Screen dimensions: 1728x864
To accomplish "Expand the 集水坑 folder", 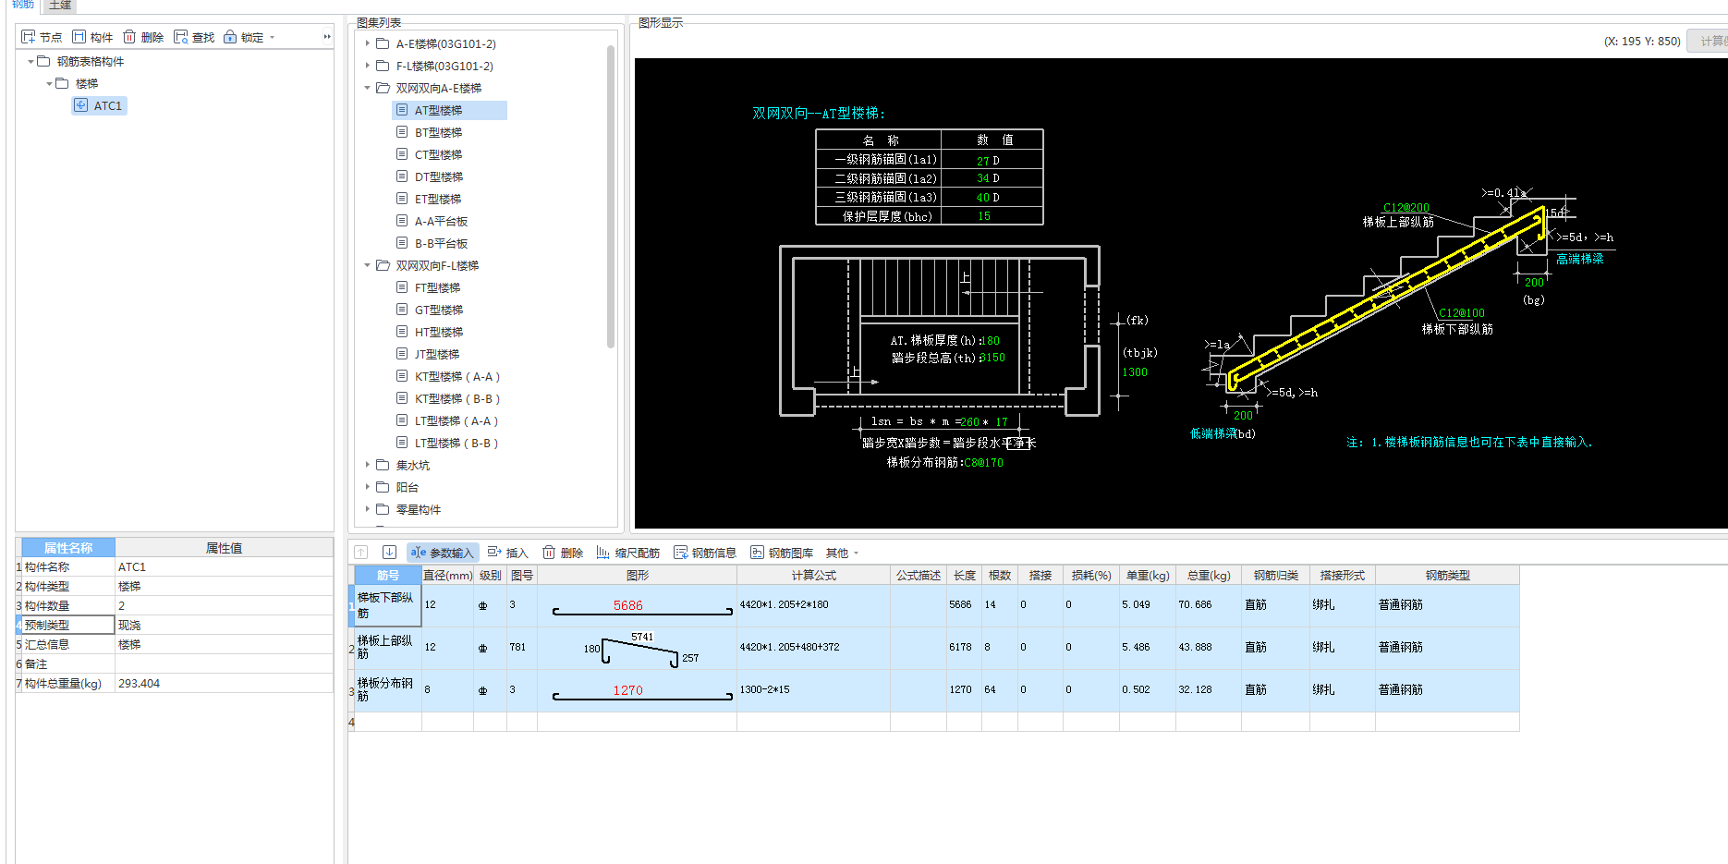I will point(367,465).
